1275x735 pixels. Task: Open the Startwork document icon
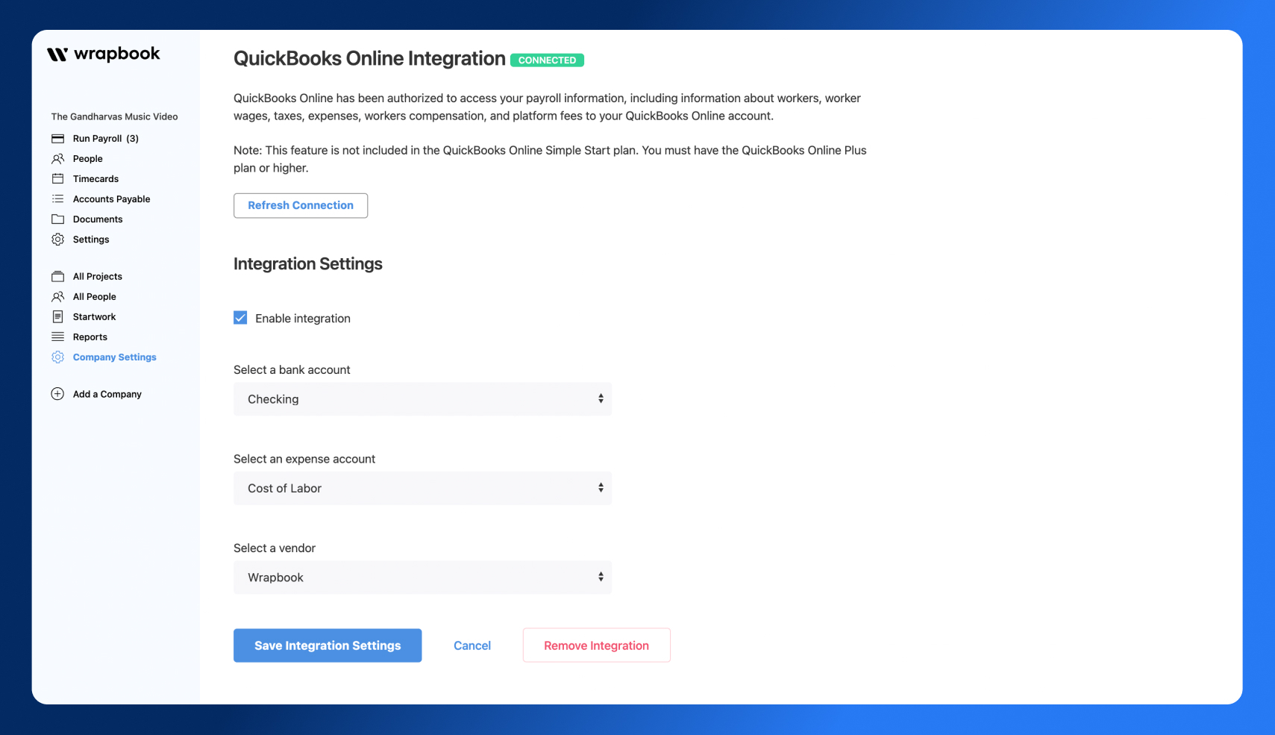[57, 316]
